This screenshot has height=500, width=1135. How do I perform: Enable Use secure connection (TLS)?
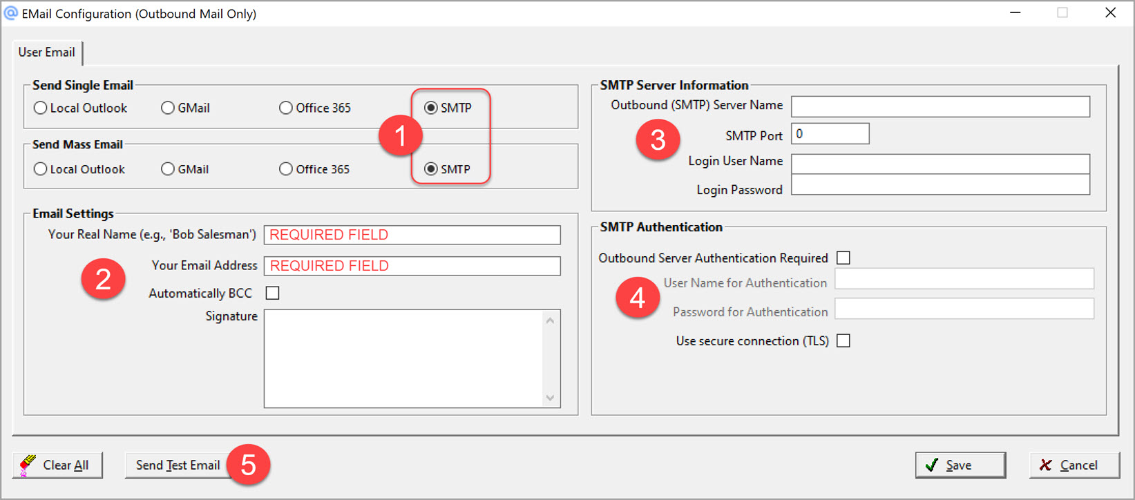(x=843, y=341)
